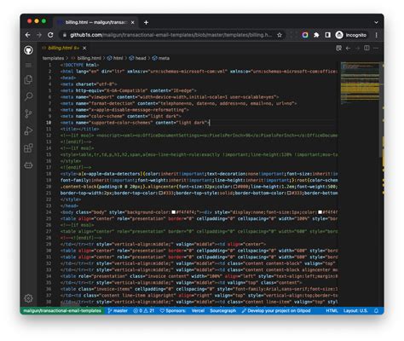This screenshot has width=404, height=341.
Task: Click the mailgun/transactional-email-templates remote indicator
Action: click(62, 310)
